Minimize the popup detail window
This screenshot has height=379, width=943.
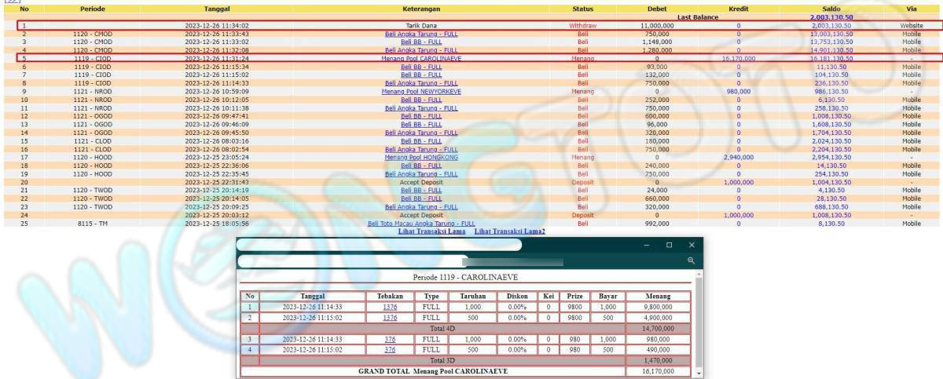click(647, 245)
